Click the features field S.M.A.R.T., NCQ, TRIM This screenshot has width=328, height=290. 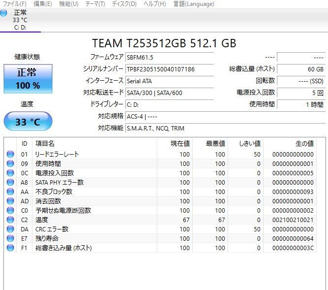pos(225,128)
